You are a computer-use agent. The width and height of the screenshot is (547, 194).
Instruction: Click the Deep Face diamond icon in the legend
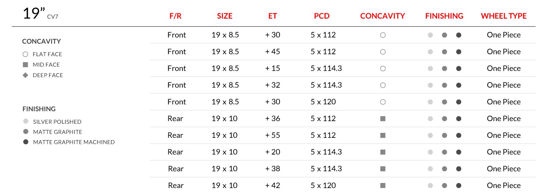pyautogui.click(x=25, y=75)
